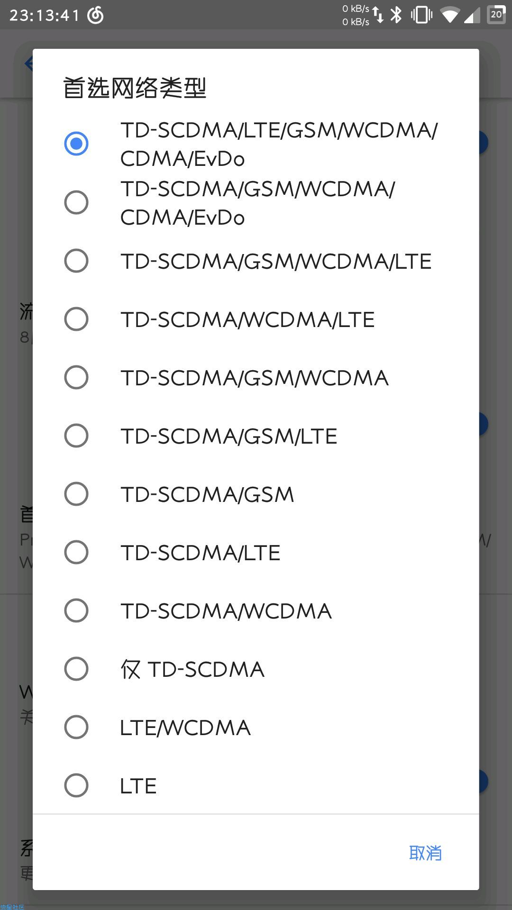Tap the cellular signal strength icon
The width and height of the screenshot is (512, 910).
[x=472, y=15]
